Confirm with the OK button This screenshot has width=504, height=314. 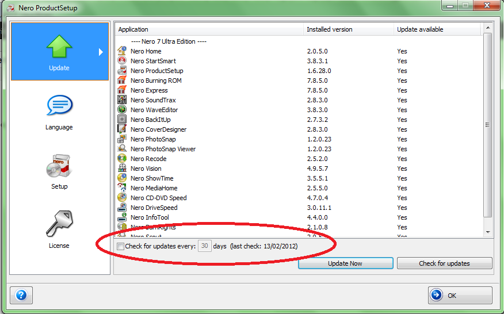[460, 295]
